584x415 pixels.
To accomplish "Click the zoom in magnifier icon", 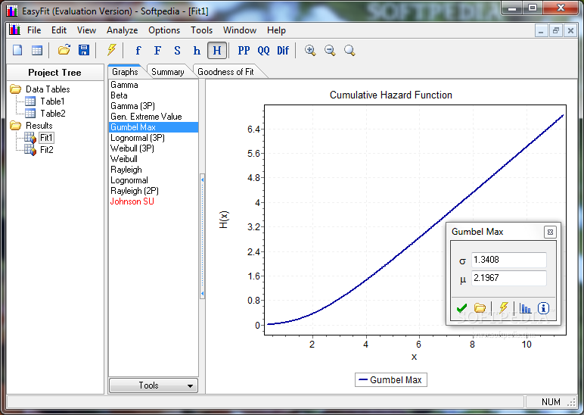I will tap(310, 50).
